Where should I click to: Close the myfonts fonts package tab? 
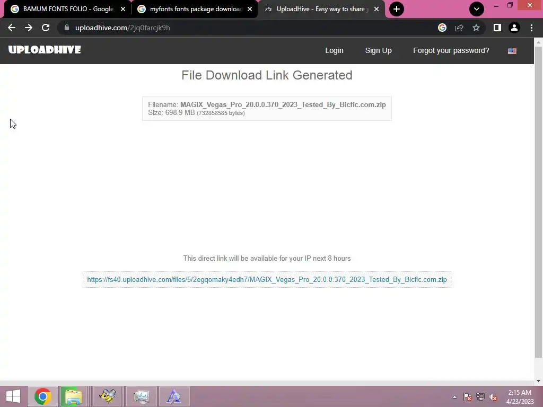[250, 9]
